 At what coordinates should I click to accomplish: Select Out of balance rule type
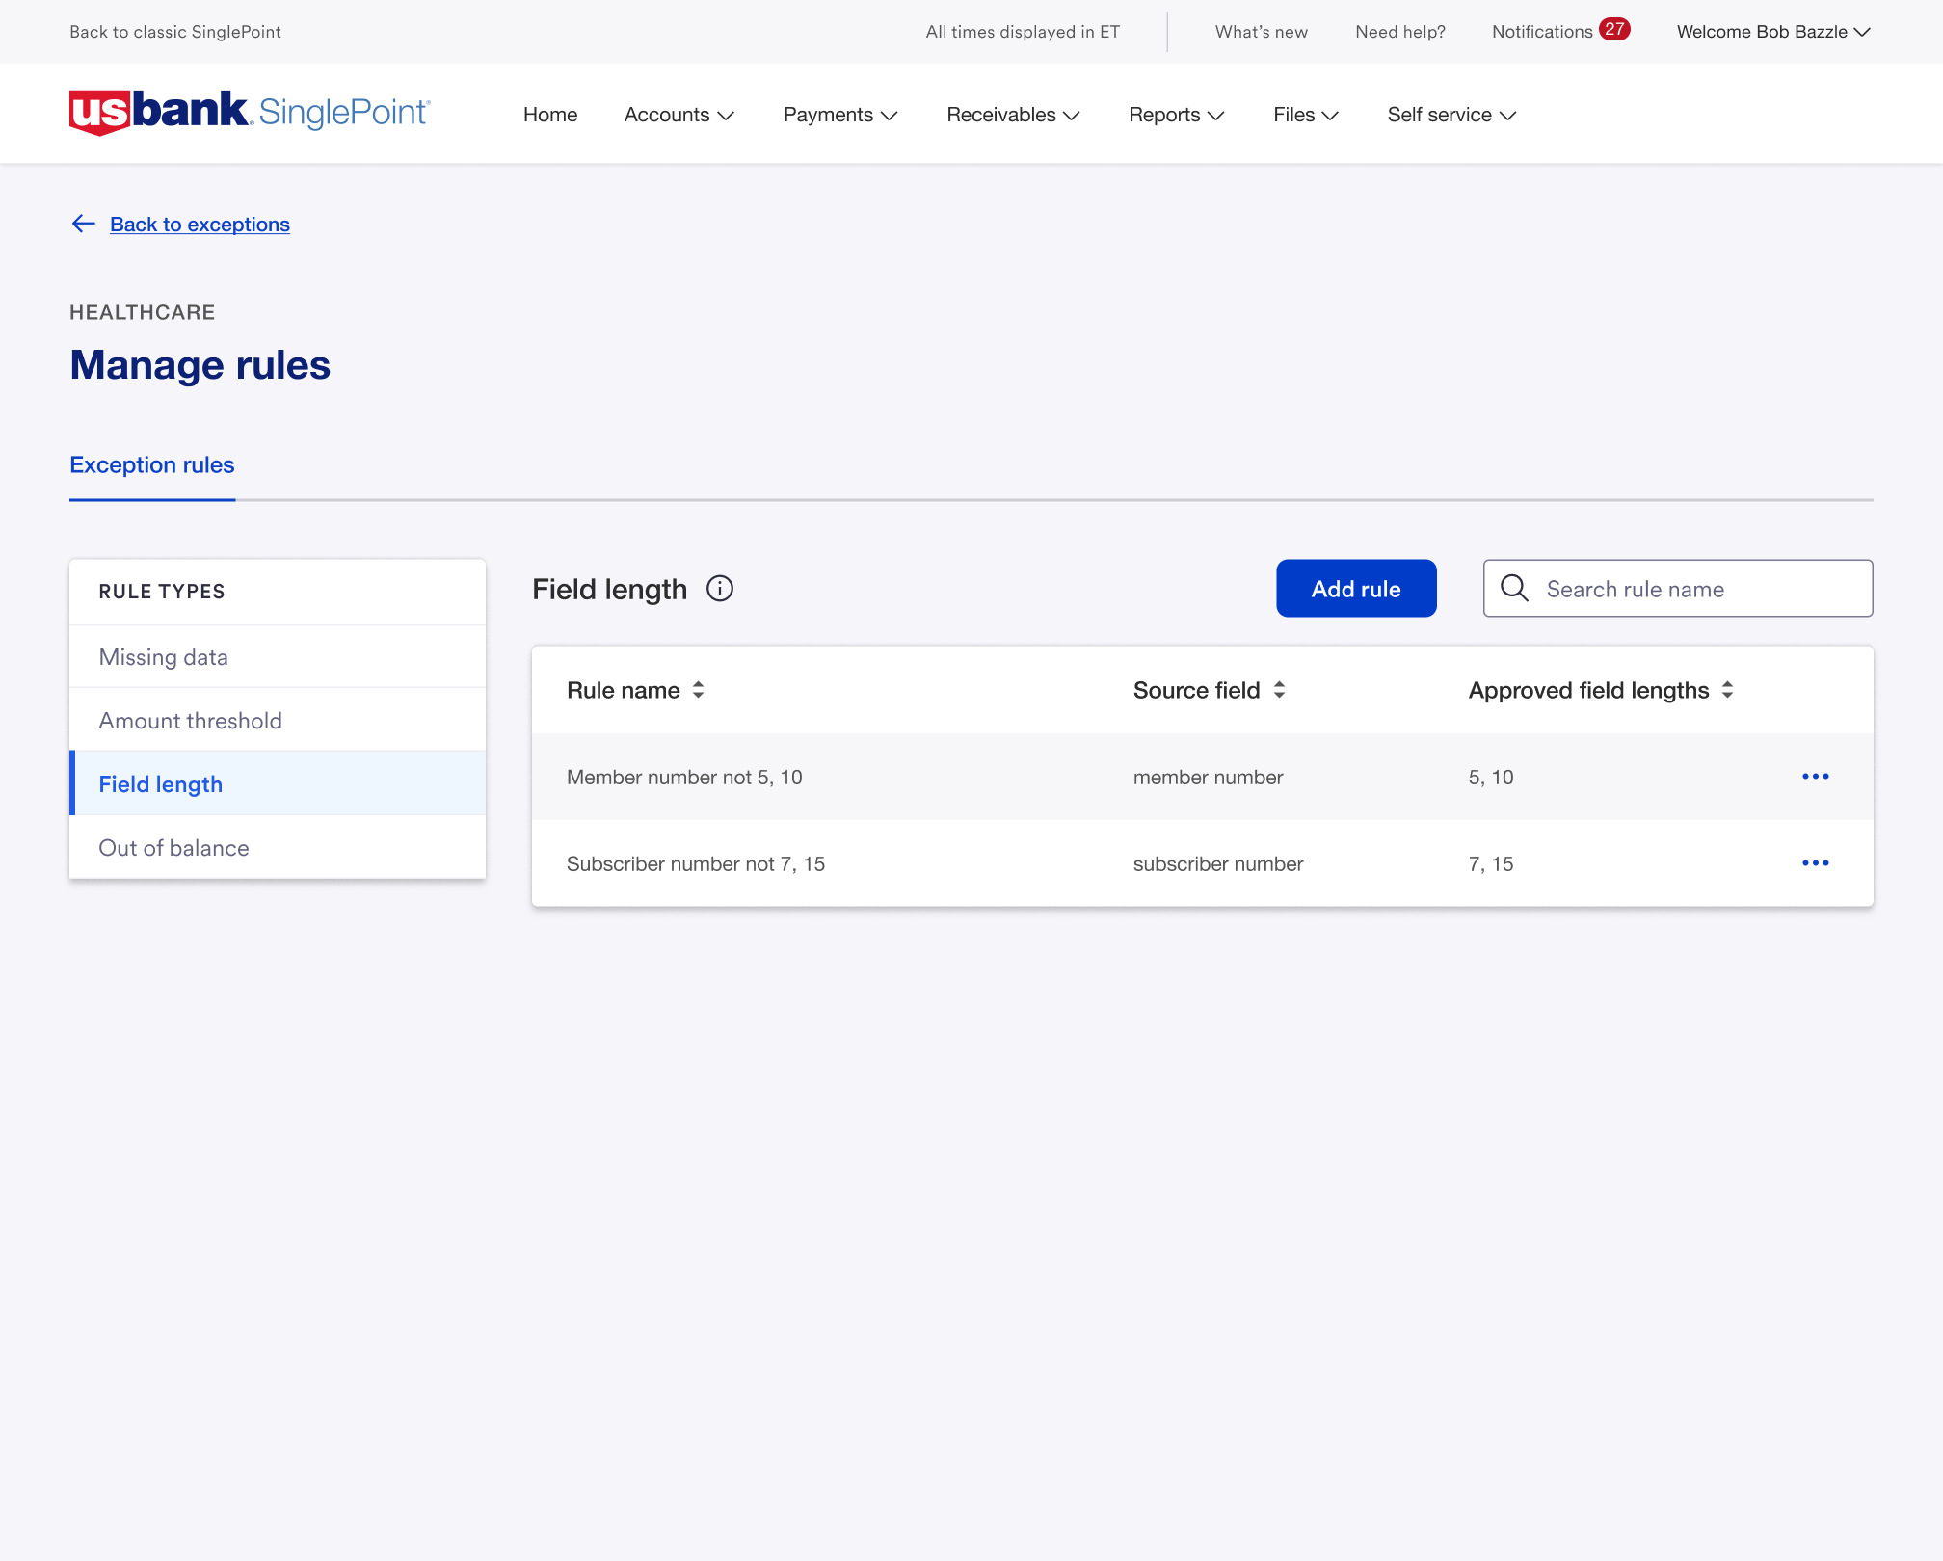[x=173, y=847]
